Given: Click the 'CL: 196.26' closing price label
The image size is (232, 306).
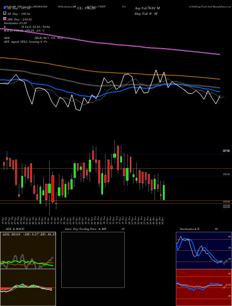Looking at the screenshot, I should (86, 8).
